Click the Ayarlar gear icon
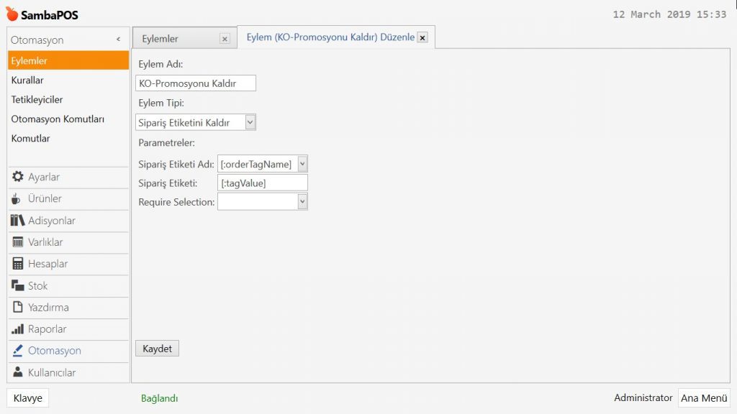The height and width of the screenshot is (414, 737). point(18,177)
